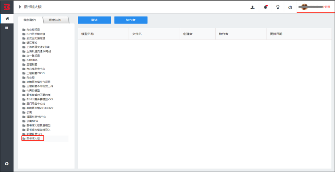Select the 文一路项目 folder
This screenshot has height=172, width=335.
click(x=31, y=56)
